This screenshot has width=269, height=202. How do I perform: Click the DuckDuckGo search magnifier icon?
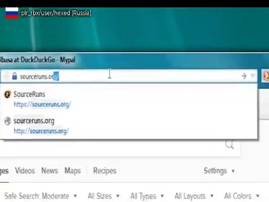click(229, 145)
